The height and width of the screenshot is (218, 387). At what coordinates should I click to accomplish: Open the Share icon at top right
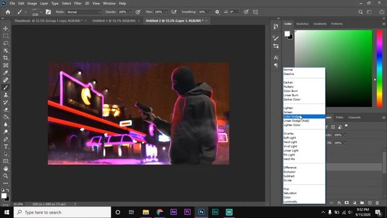[x=382, y=12]
